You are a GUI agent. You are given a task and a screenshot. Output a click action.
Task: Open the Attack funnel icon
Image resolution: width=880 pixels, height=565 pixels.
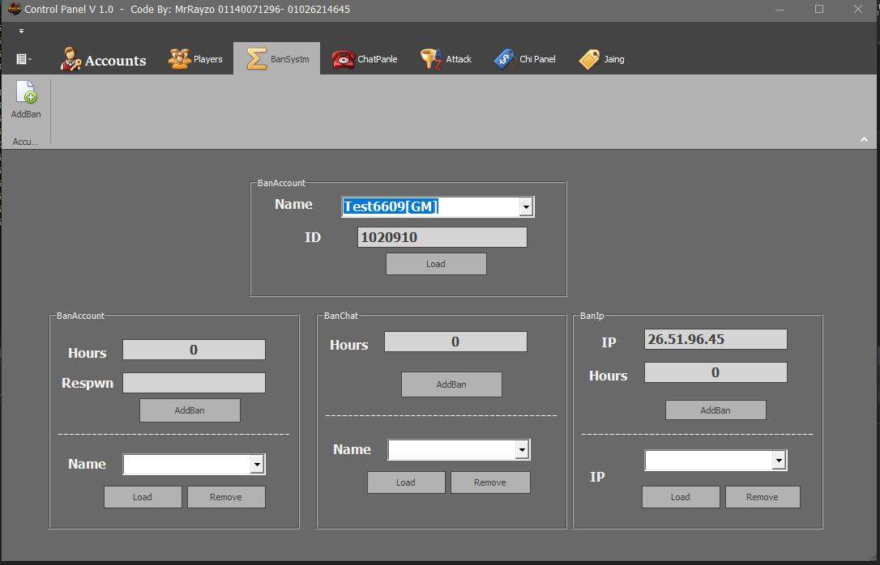coord(431,59)
